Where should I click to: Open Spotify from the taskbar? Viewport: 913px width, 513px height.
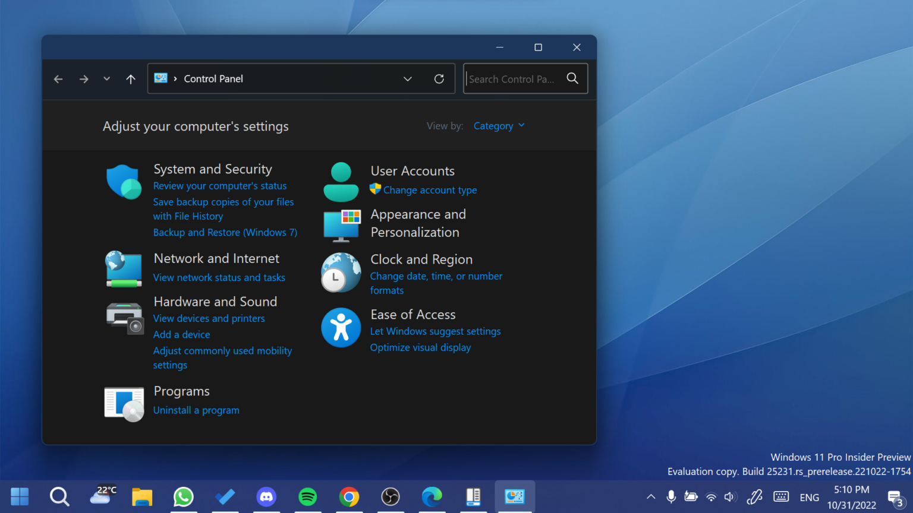click(307, 497)
